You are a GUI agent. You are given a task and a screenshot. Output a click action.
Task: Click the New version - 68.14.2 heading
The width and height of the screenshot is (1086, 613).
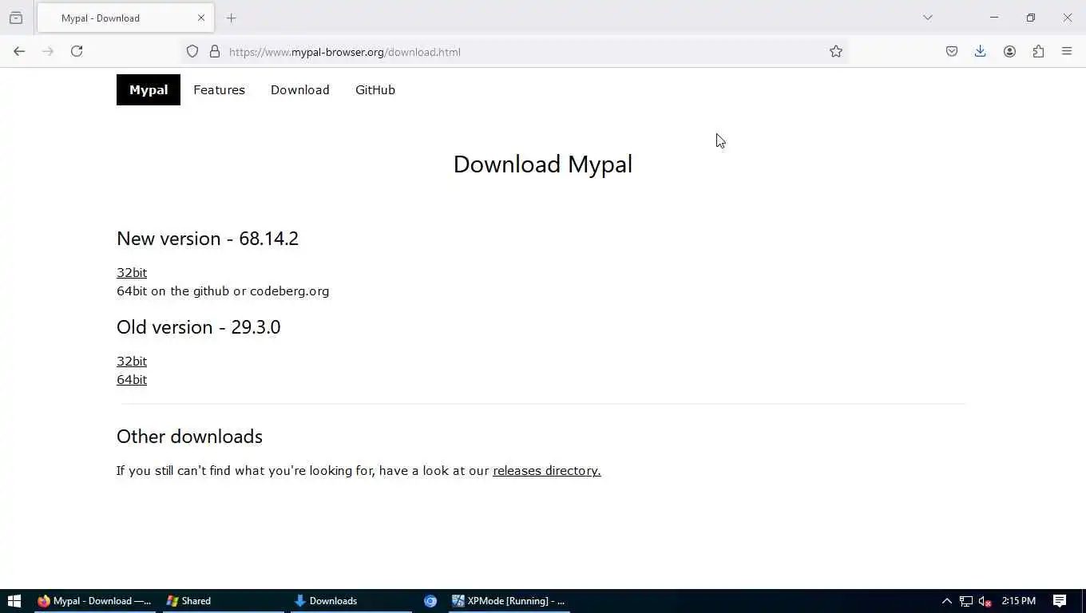pos(208,239)
